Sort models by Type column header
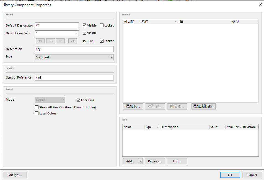Viewport: 264px width, 180px height. pyautogui.click(x=152, y=127)
